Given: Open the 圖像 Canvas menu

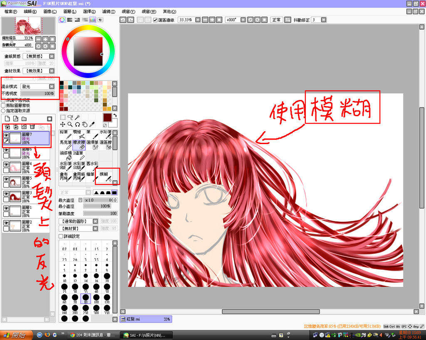Looking at the screenshot, I should coord(50,11).
